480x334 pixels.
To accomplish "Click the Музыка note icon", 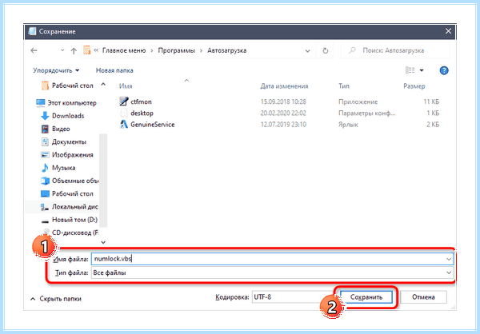I will click(x=45, y=168).
